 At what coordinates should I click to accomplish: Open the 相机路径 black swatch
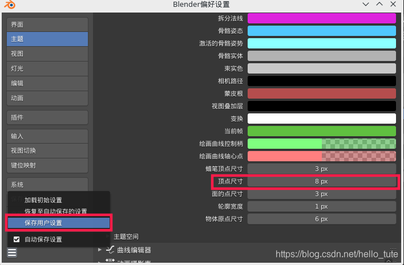(322, 81)
